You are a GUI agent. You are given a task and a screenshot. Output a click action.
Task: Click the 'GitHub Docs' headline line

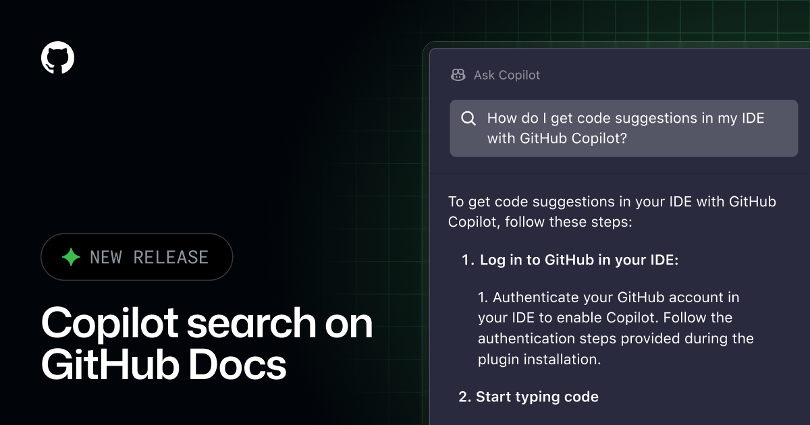pos(163,365)
